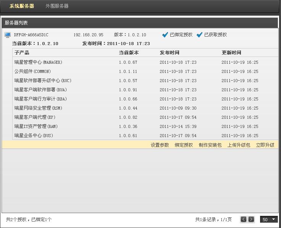Screen dimensions: 281x228
Task: Click 共2个授权，已绑定1个 status text
Action: (x=29, y=219)
